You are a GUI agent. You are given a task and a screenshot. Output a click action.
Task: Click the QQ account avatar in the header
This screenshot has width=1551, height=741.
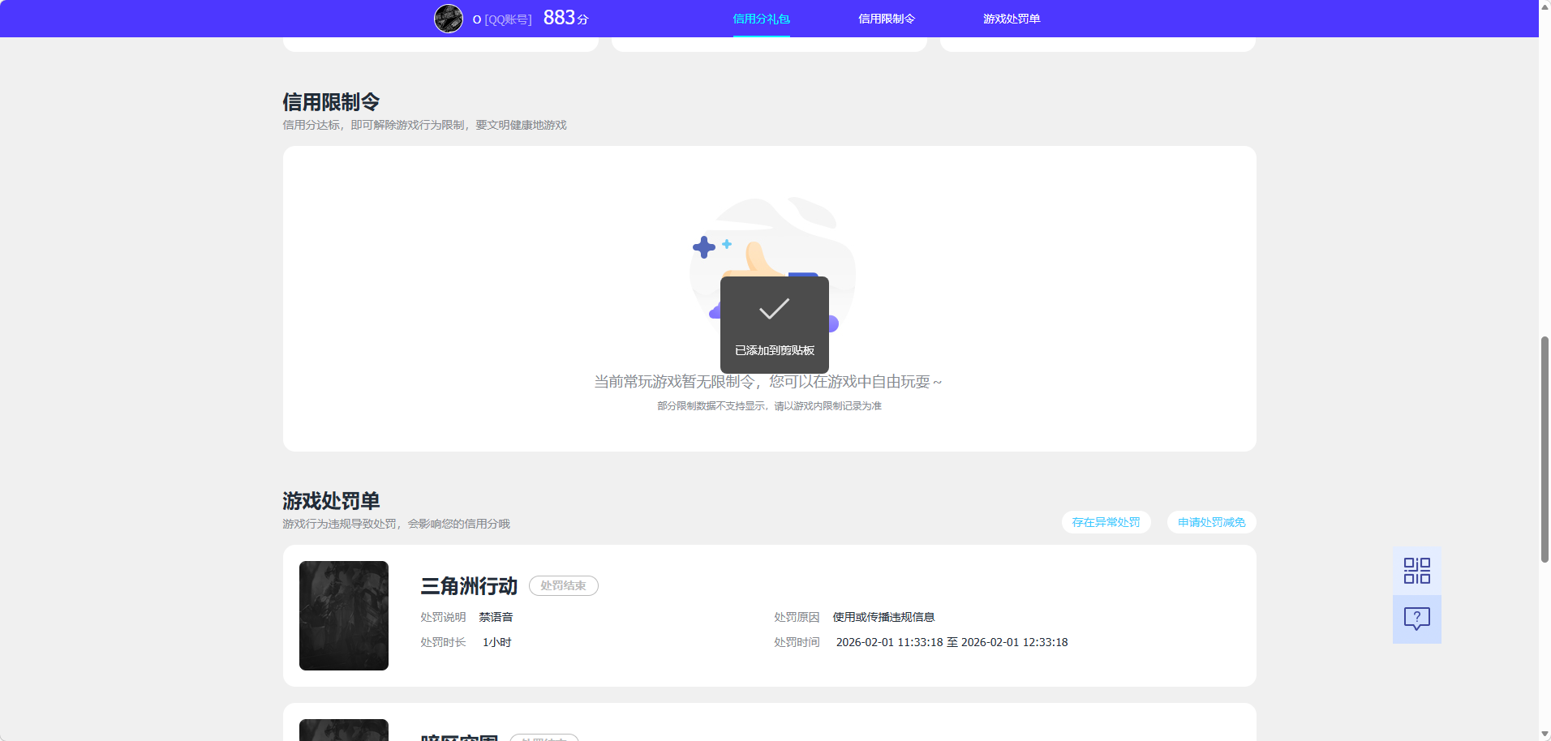pos(448,18)
